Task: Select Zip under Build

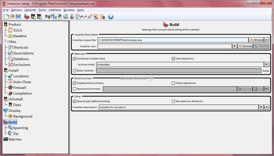Action: click(x=16, y=134)
